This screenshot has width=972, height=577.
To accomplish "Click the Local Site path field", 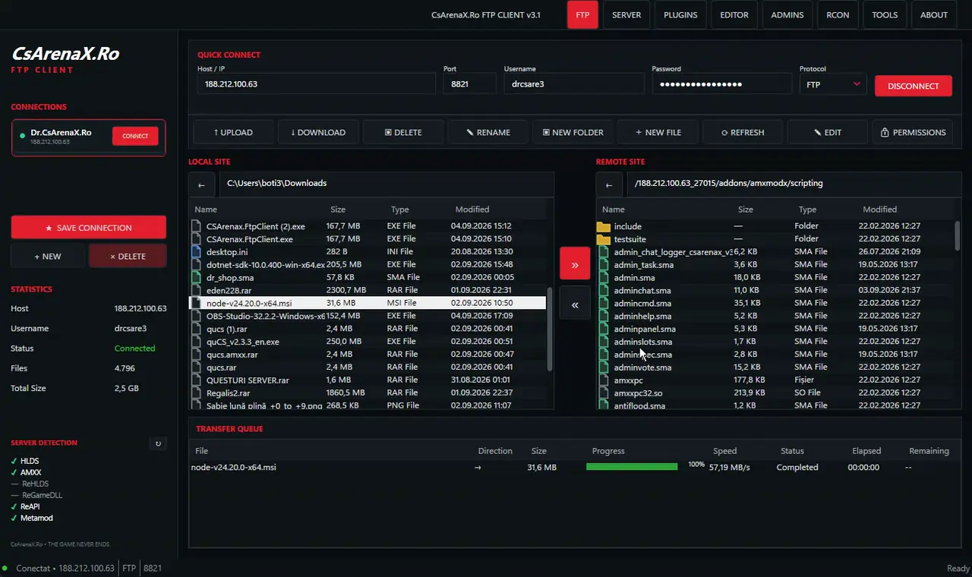I will [x=387, y=184].
